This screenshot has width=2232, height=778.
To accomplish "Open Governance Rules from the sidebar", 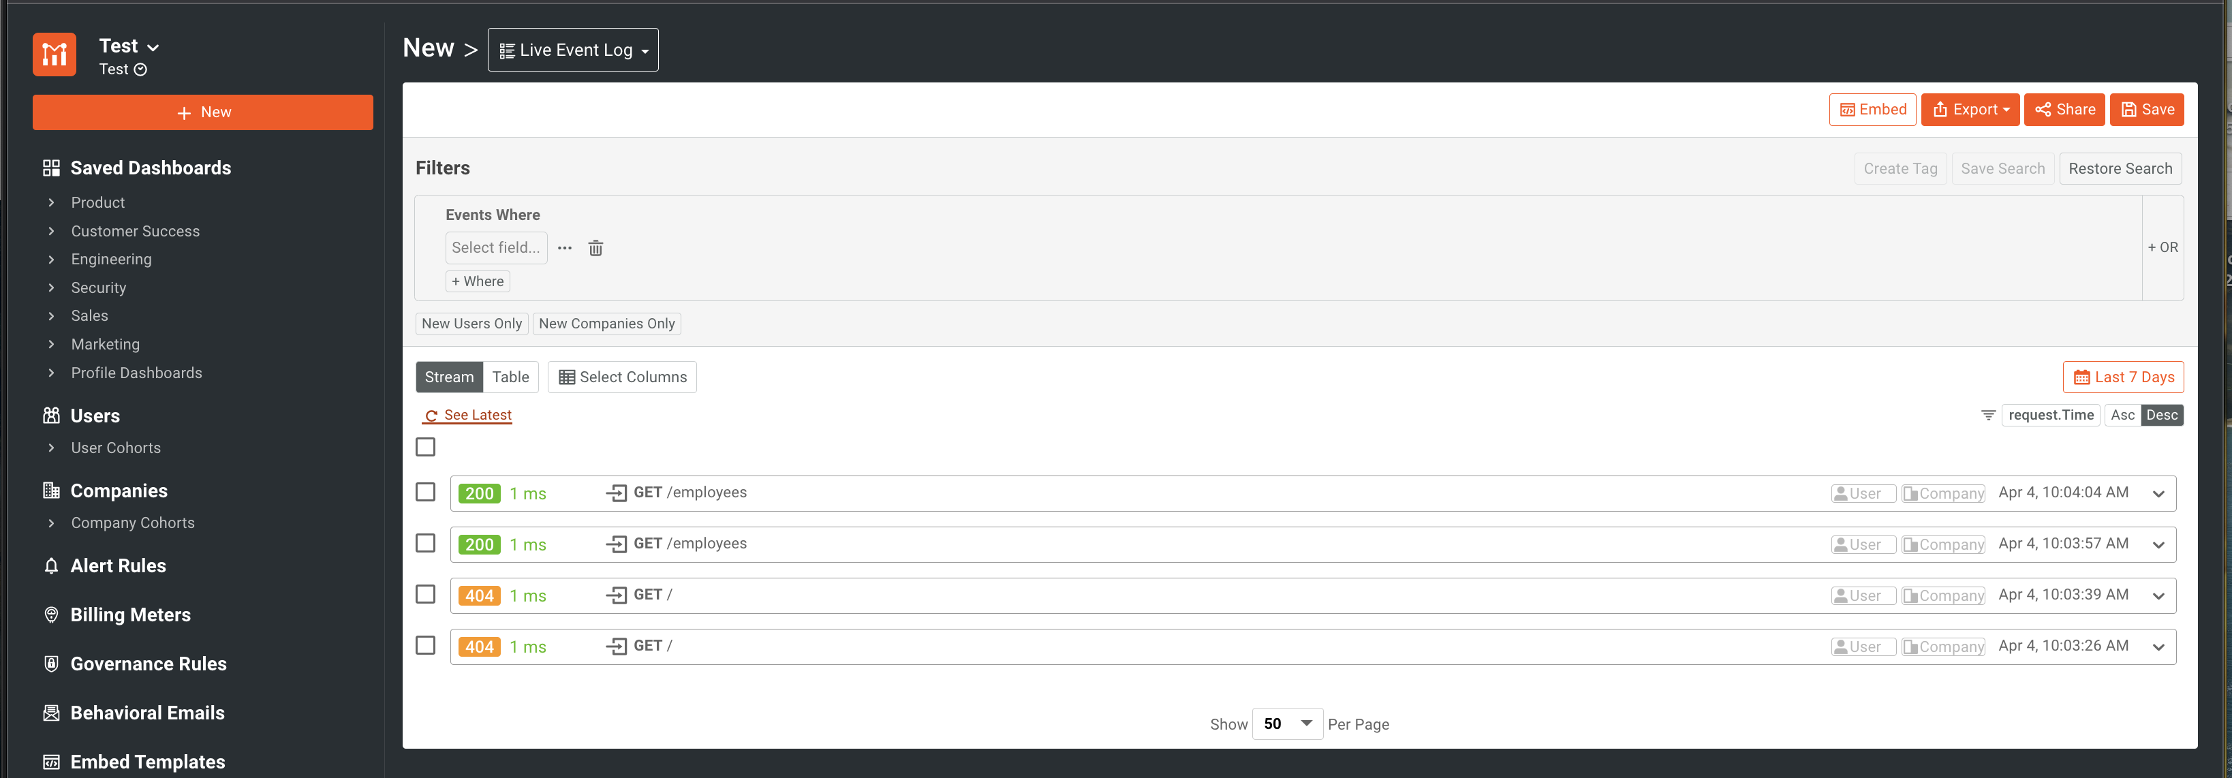I will (x=148, y=664).
